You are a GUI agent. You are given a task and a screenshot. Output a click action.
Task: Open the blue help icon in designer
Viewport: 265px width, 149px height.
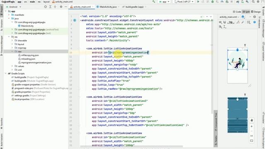(255, 22)
